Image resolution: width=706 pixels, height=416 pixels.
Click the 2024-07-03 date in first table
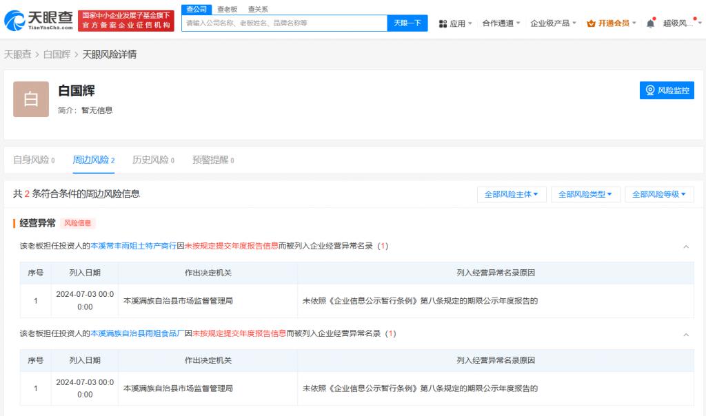pos(85,300)
